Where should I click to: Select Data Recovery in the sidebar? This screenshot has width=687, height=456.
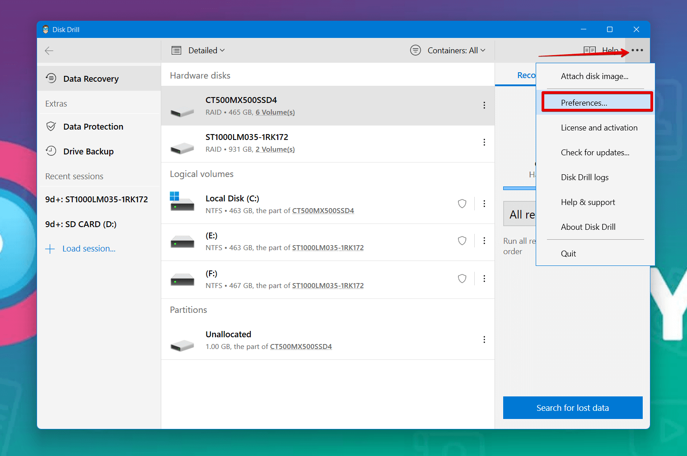point(99,79)
